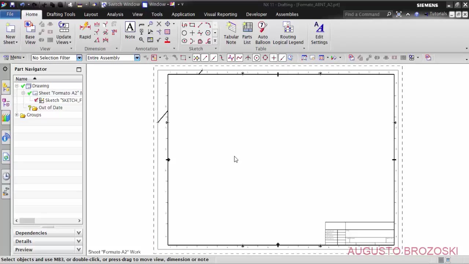469x264 pixels.
Task: Select the sketch Circle tool
Action: point(184,33)
